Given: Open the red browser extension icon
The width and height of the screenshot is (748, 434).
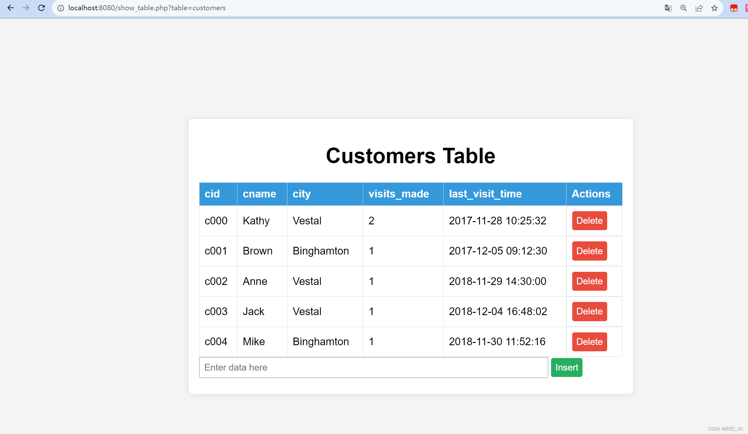Looking at the screenshot, I should [734, 8].
